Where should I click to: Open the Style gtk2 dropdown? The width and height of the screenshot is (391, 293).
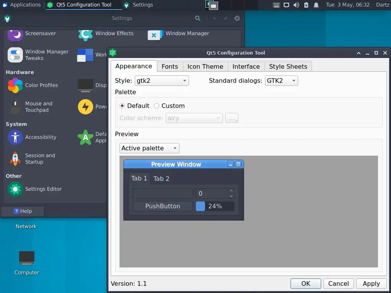pyautogui.click(x=162, y=81)
